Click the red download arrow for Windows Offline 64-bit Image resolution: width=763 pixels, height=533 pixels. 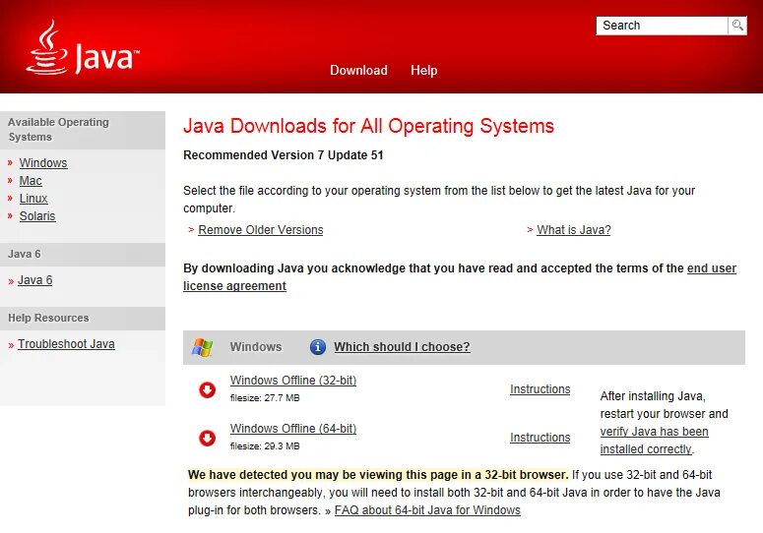(208, 438)
